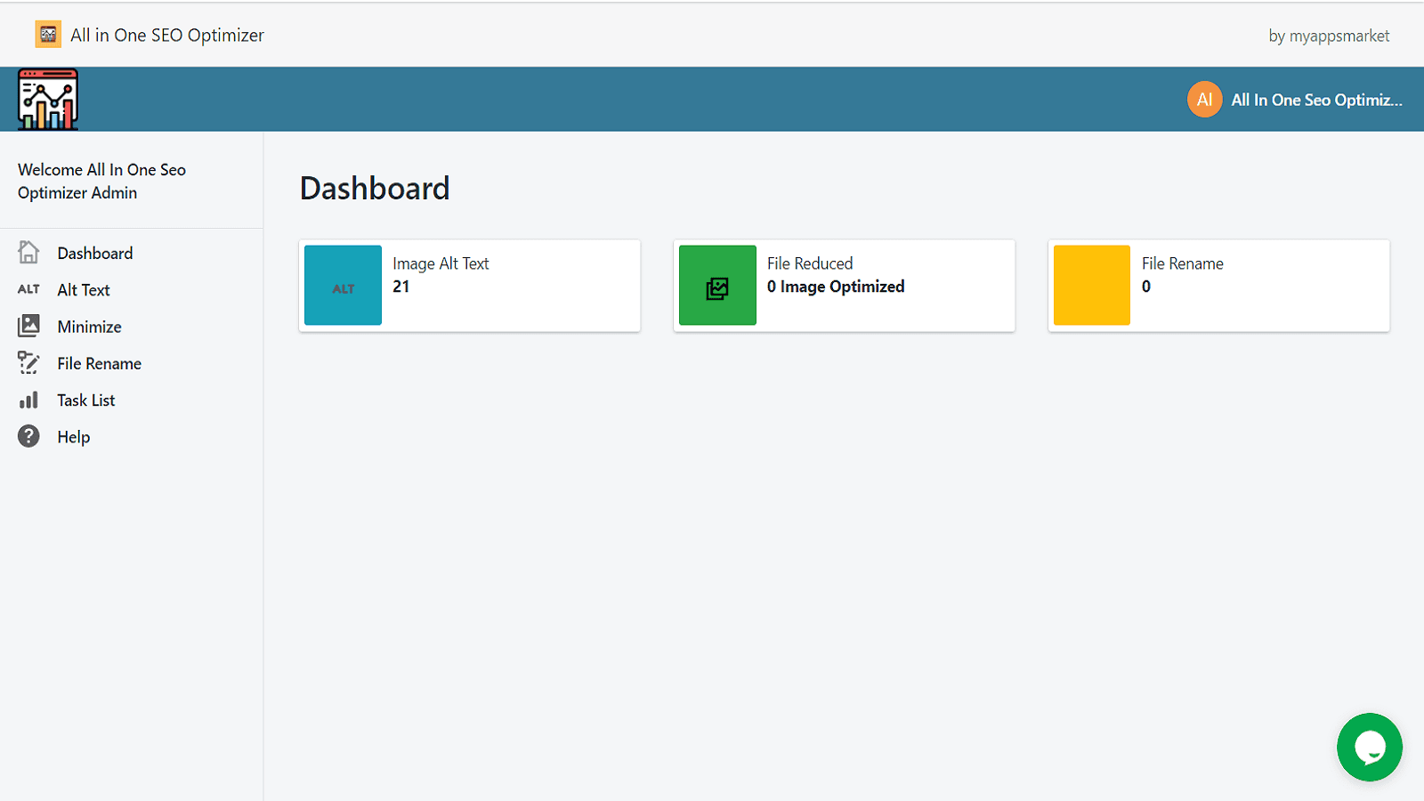Click the File Reduced card
Viewport: 1424px width, 801px height.
[x=844, y=285]
